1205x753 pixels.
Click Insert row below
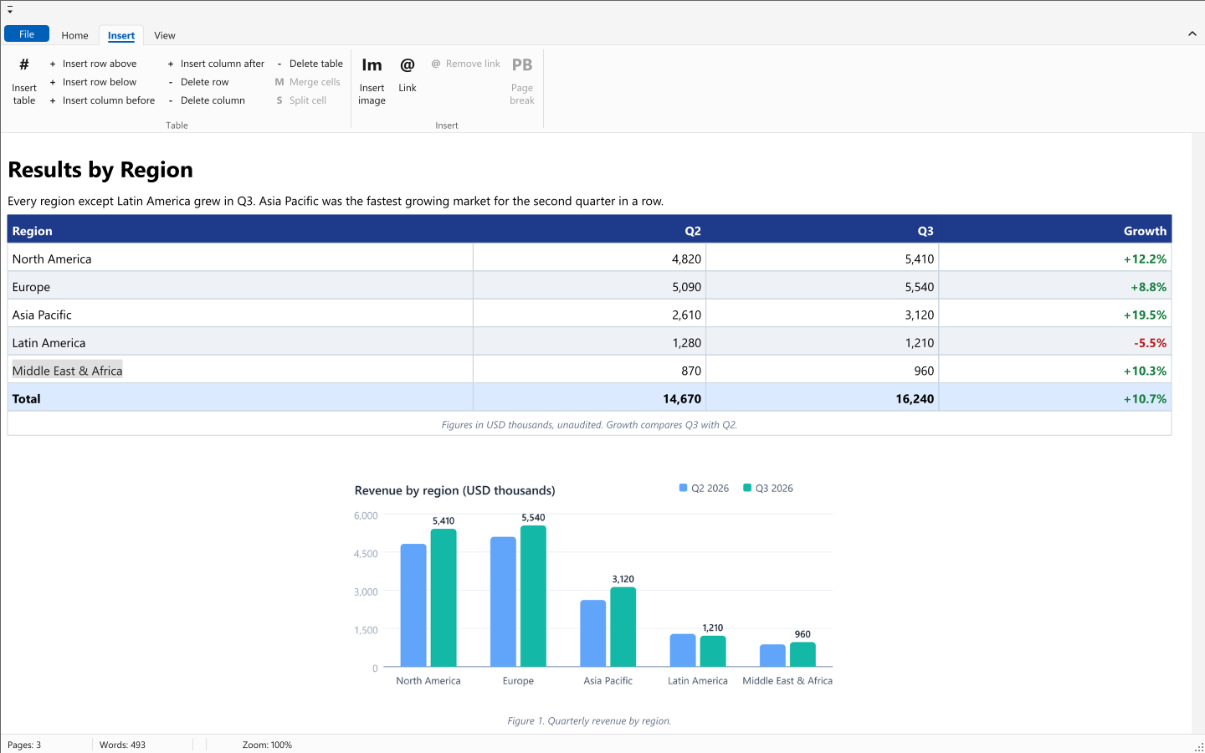point(93,82)
